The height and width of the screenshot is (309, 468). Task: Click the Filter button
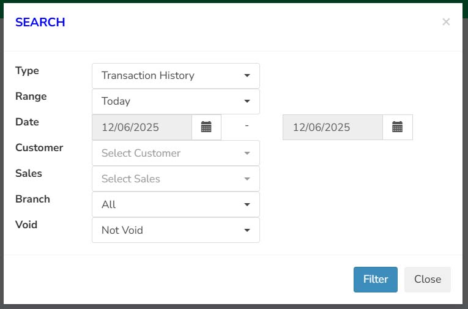click(376, 280)
